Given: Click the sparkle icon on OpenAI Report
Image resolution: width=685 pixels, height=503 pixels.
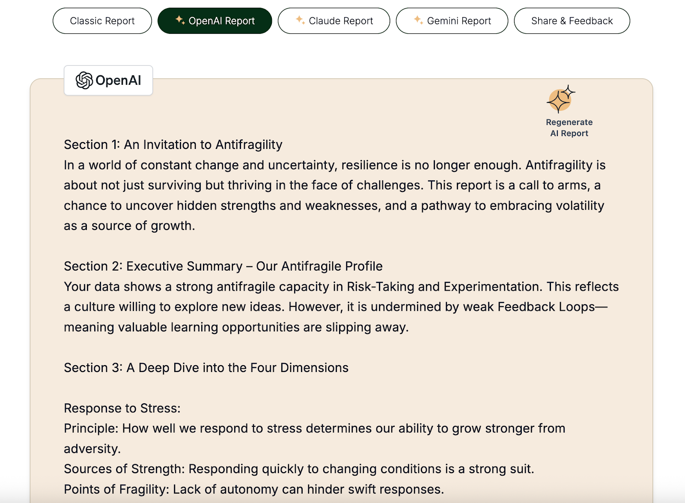Looking at the screenshot, I should click(x=180, y=20).
